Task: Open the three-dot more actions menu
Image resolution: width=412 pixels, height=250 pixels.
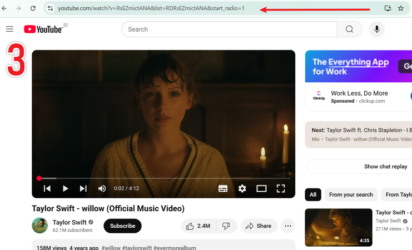Action: click(x=288, y=226)
